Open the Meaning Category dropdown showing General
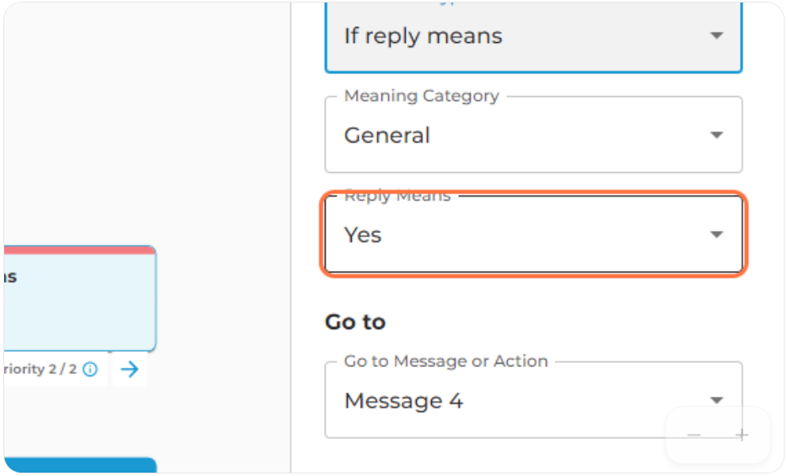 pyautogui.click(x=534, y=135)
